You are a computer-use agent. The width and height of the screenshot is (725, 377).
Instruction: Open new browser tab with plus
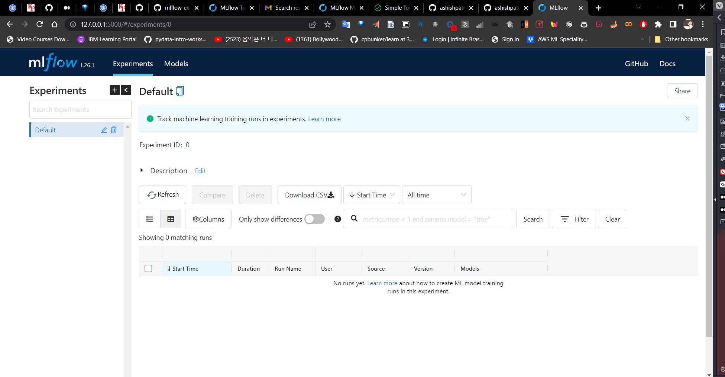pos(598,8)
